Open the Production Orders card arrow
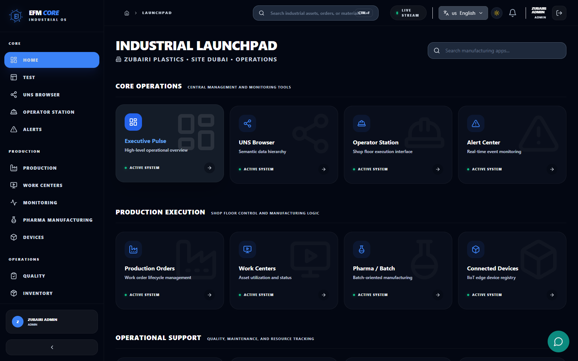 coord(210,295)
